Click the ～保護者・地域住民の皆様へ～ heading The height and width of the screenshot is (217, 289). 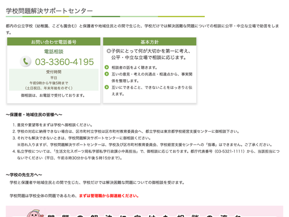pos(34,115)
